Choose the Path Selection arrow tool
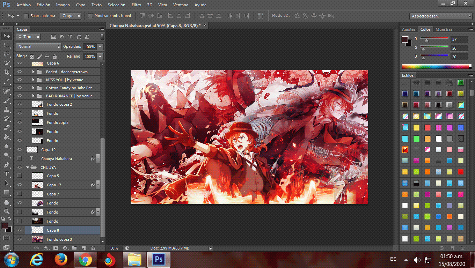475x268 pixels. pyautogui.click(x=7, y=183)
